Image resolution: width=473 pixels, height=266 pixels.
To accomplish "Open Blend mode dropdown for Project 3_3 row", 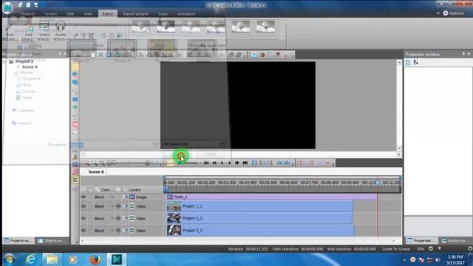I will pos(112,231).
